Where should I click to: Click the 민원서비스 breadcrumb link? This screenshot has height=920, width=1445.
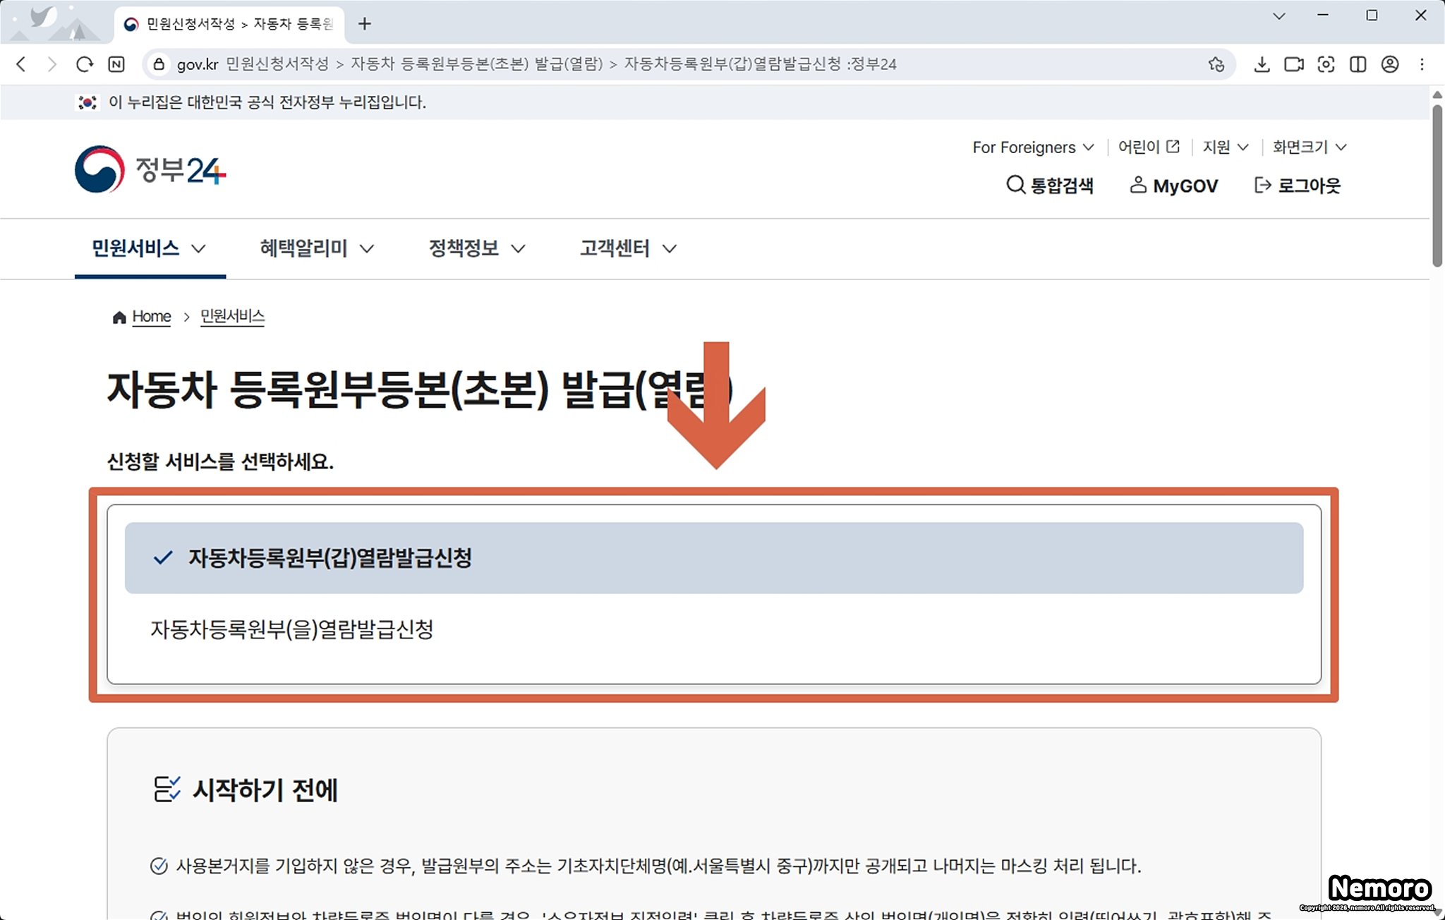click(x=232, y=316)
